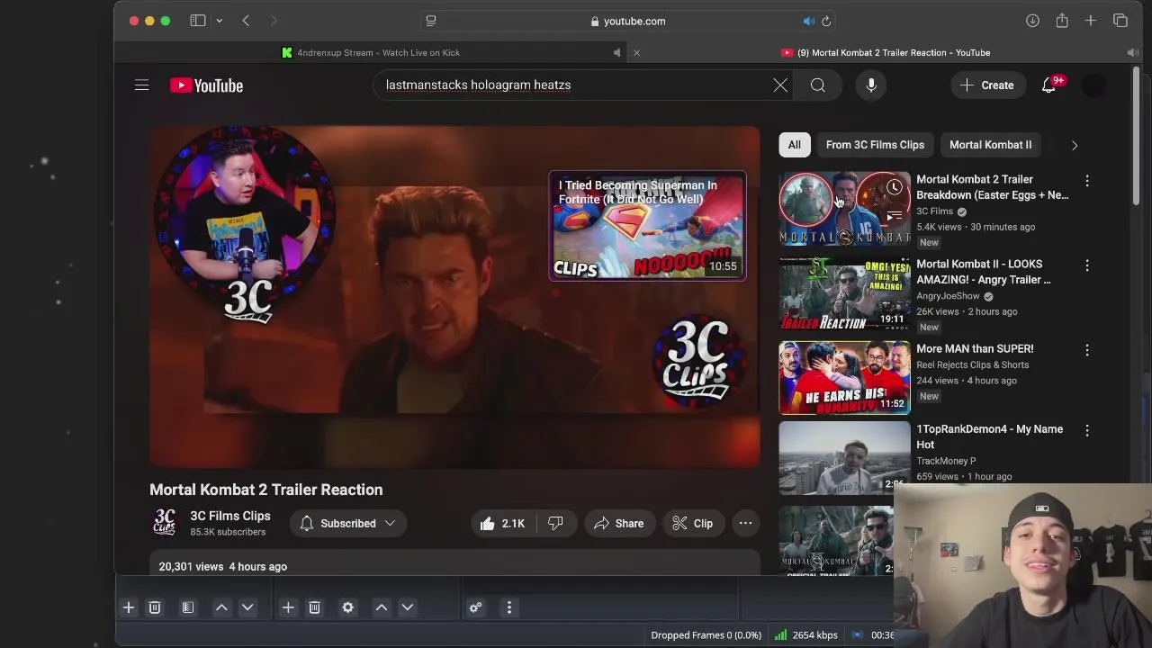
Task: Open more actions menu beside Clip button
Action: tap(745, 524)
